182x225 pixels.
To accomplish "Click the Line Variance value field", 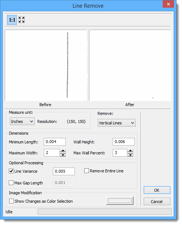I will pyautogui.click(x=64, y=171).
